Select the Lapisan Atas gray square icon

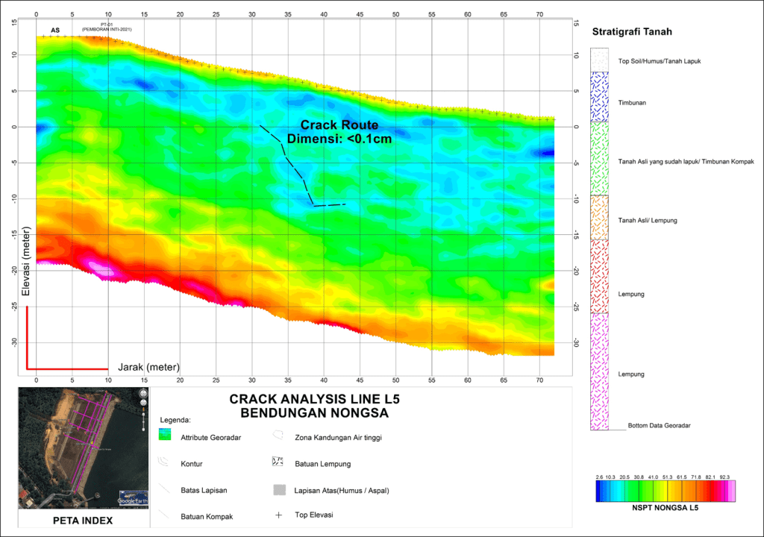pos(279,490)
